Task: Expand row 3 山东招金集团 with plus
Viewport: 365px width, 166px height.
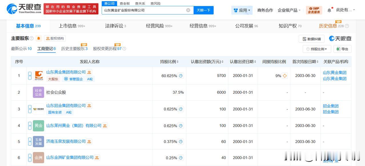Action: [30, 109]
